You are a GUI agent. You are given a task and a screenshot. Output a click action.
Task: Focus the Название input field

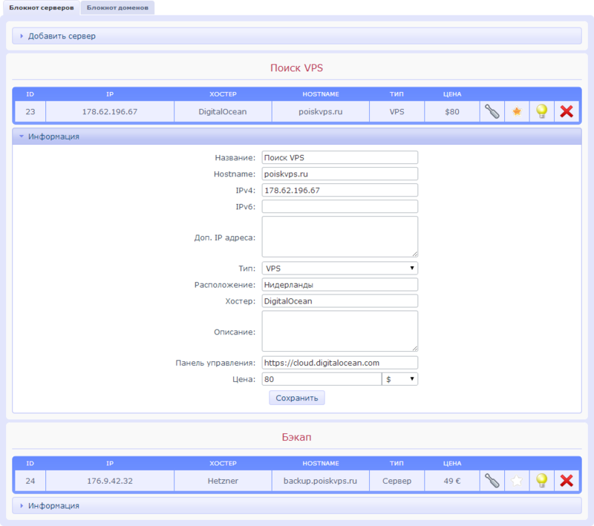[x=340, y=157]
